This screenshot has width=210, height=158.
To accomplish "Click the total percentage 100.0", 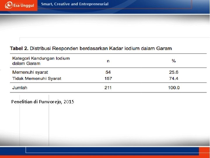I will point(174,88).
